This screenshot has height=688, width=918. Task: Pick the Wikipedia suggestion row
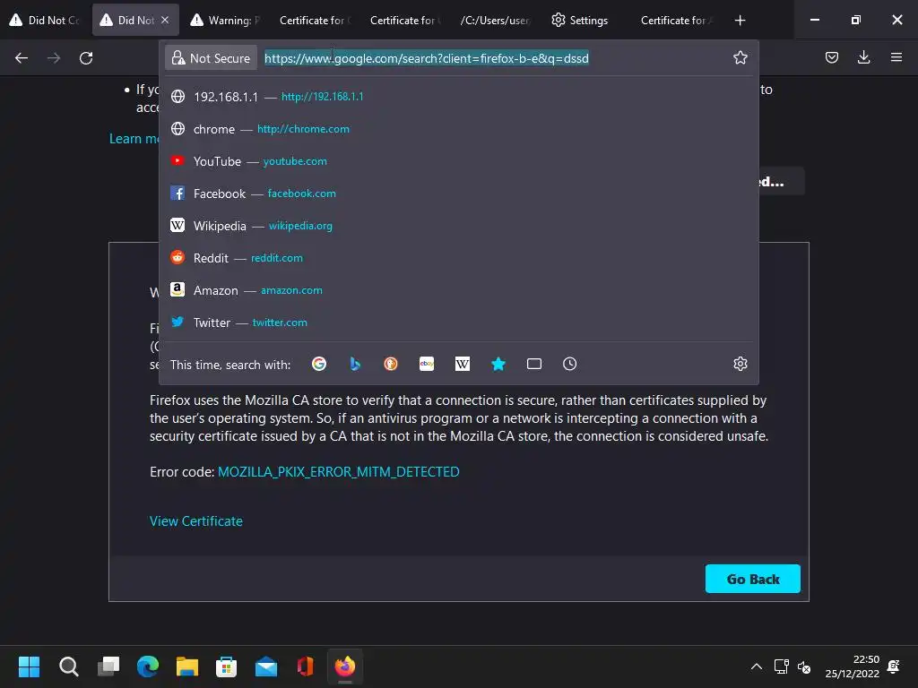(458, 225)
